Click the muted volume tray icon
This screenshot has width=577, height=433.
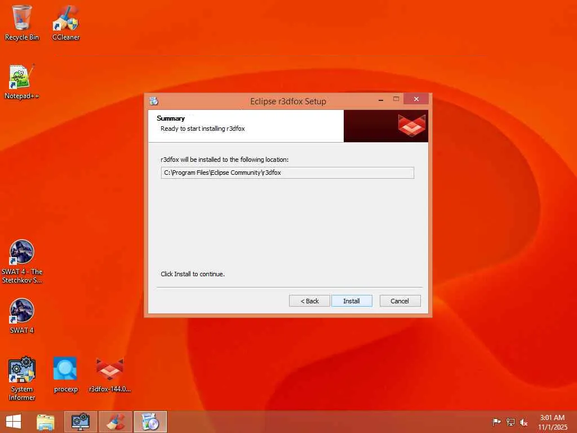pos(523,422)
